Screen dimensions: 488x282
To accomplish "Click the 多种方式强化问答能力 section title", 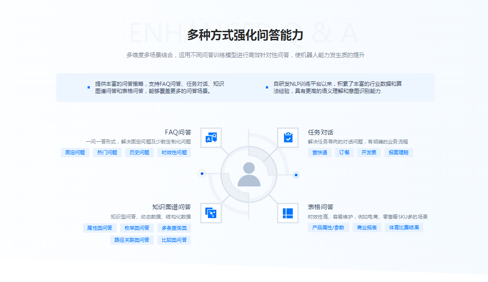I will coord(245,35).
